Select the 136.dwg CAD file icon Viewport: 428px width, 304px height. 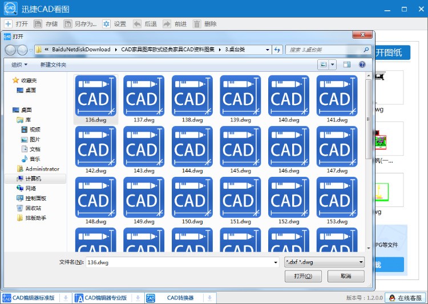(96, 96)
